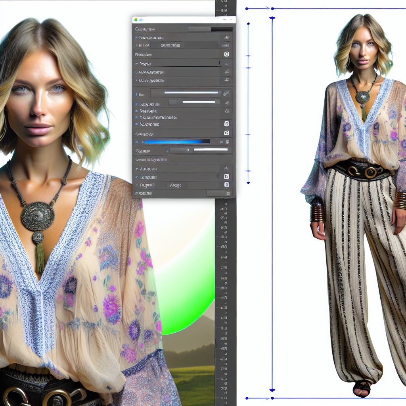The image size is (406, 406).
Task: Click the icon inside the panel's bottom-row field
Action: [x=228, y=193]
